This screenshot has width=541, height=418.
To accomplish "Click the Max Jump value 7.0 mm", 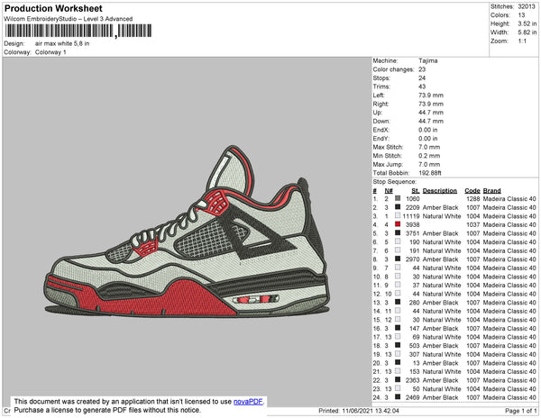I will pyautogui.click(x=429, y=164).
